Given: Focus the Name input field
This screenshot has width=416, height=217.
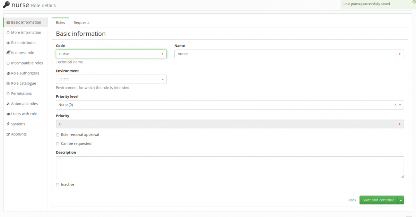Looking at the screenshot, I should 289,54.
